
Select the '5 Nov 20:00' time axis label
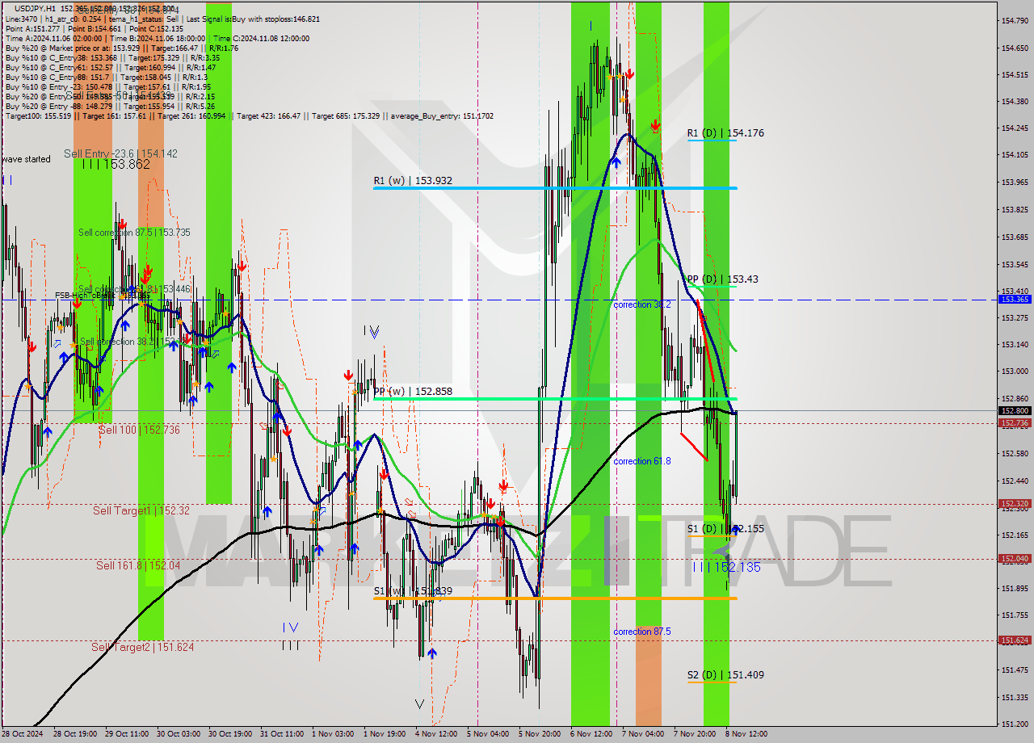click(x=540, y=734)
